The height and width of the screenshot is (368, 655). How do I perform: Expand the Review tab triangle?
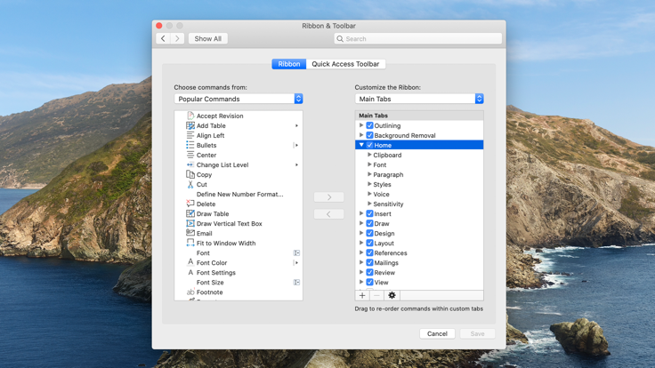click(x=361, y=272)
